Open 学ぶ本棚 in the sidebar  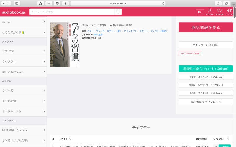24,91
